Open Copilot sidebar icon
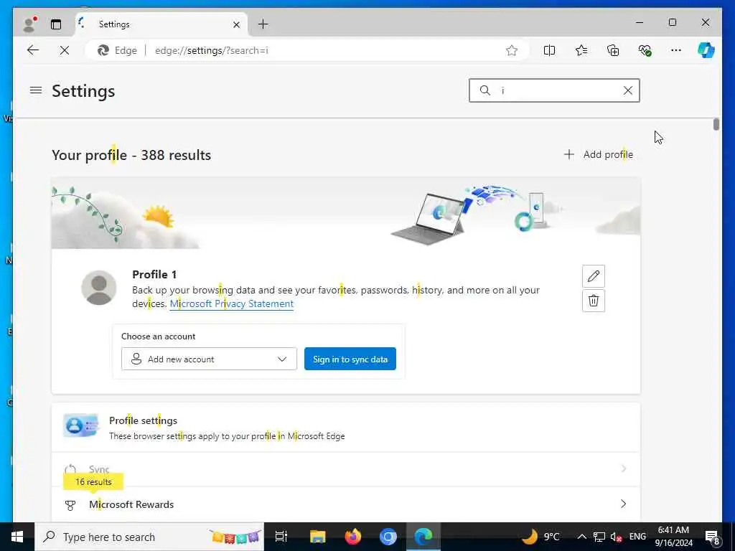Screen dimensions: 735x551 tap(706, 50)
